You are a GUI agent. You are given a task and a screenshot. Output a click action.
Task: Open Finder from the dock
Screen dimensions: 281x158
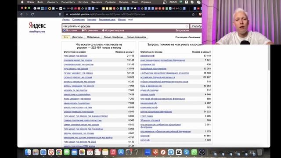[x=28, y=152]
